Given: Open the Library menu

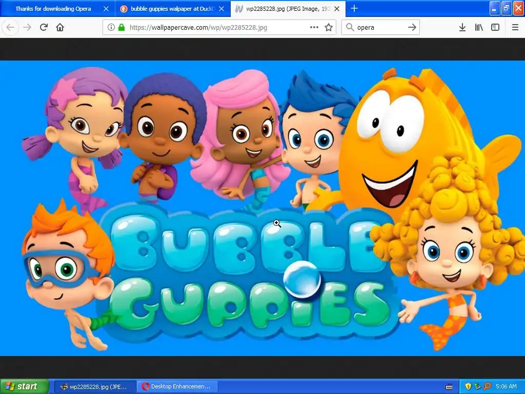Looking at the screenshot, I should pos(479,28).
